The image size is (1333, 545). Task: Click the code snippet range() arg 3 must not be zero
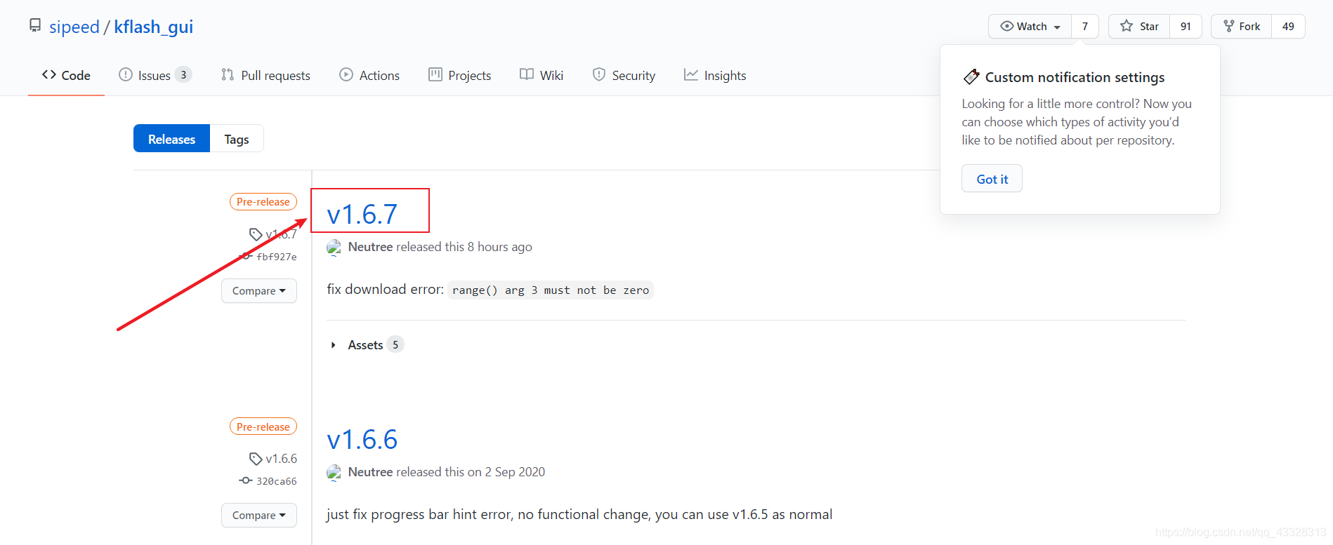pyautogui.click(x=551, y=290)
